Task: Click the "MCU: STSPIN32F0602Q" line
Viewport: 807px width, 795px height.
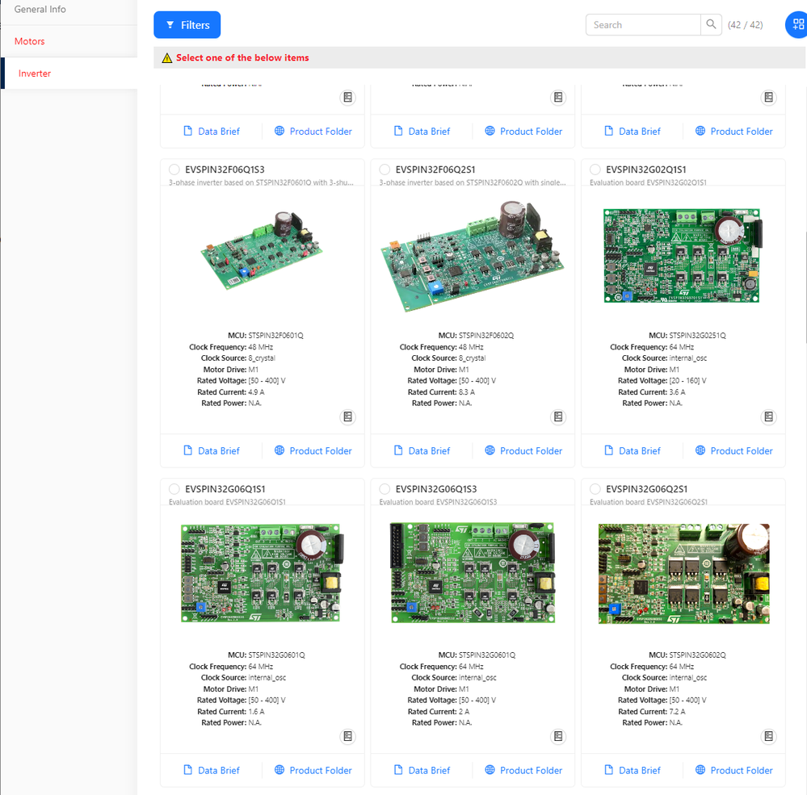Action: click(476, 335)
